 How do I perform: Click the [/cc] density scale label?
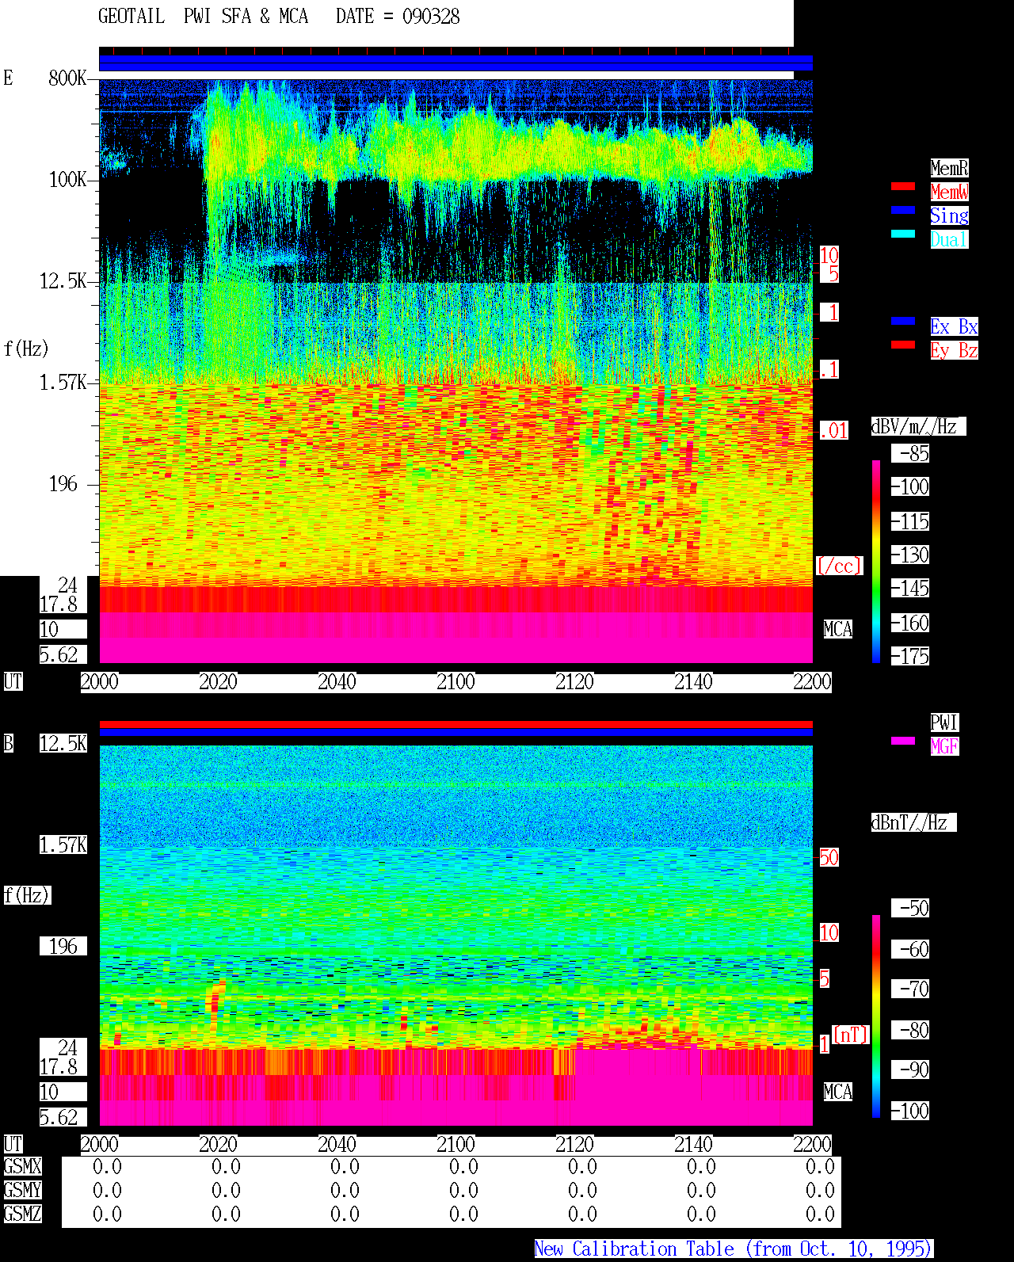(x=839, y=566)
